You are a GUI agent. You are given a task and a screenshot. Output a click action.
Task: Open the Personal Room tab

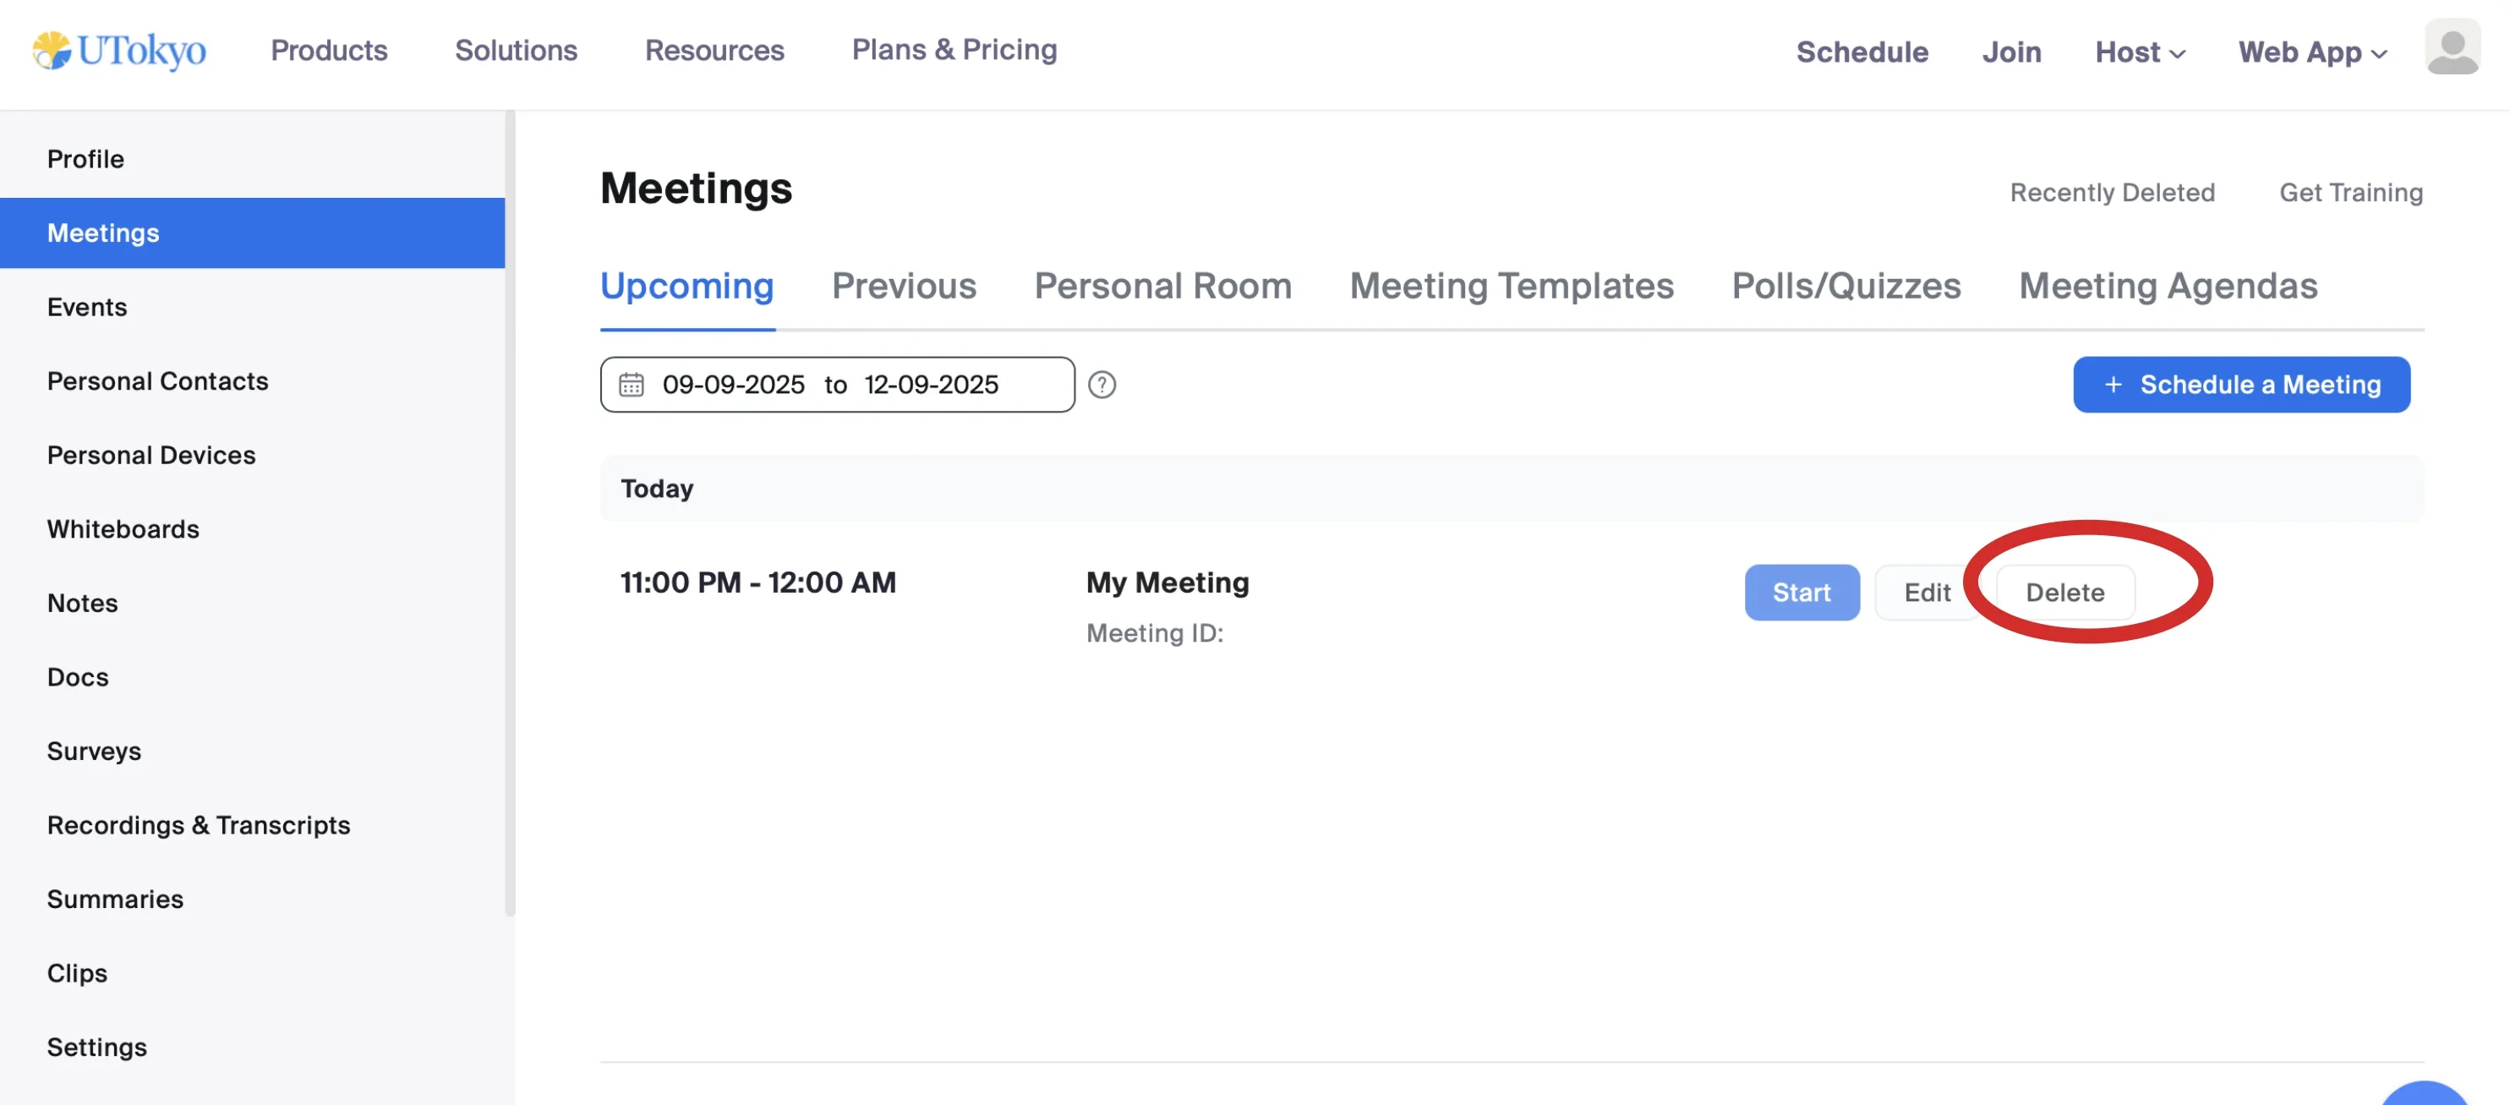click(1162, 286)
